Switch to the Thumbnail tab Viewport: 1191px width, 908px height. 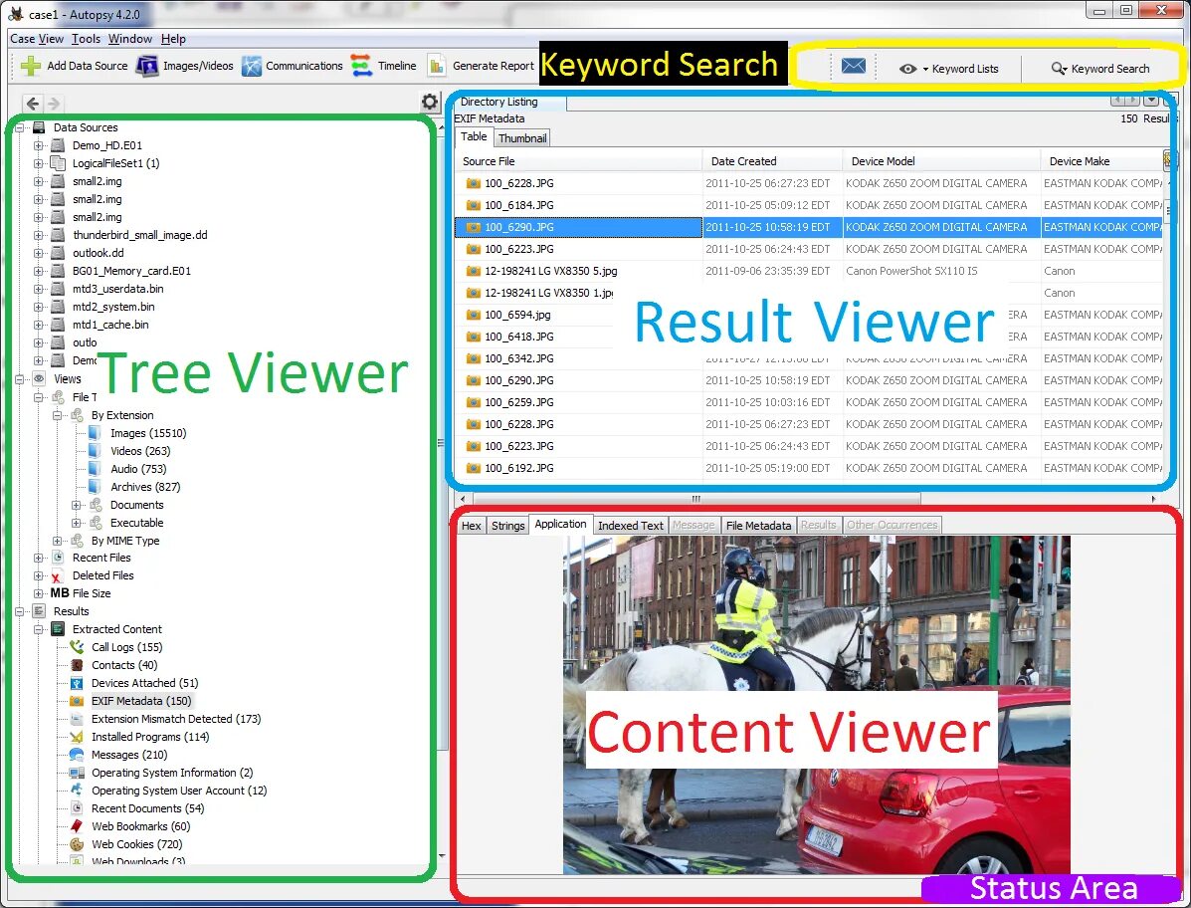[521, 138]
